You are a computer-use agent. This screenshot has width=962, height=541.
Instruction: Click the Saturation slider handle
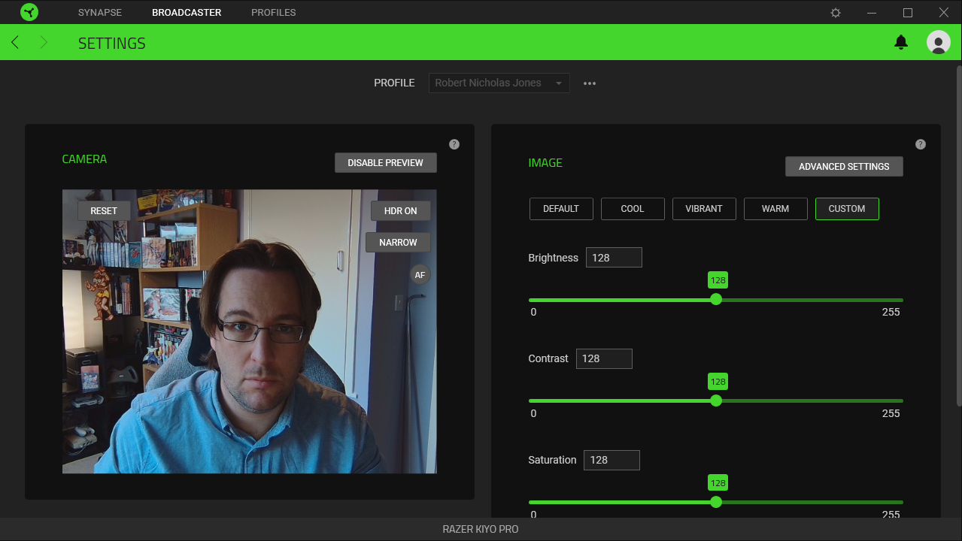tap(716, 502)
